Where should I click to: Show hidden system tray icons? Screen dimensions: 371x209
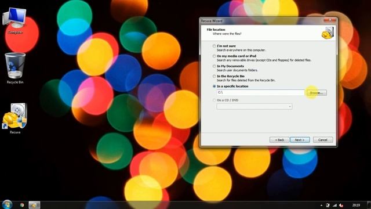click(321, 206)
